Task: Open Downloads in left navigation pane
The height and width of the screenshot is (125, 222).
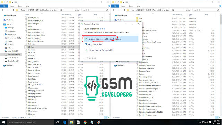Action: click(x=11, y=34)
